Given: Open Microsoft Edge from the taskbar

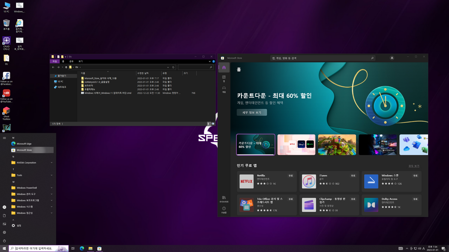Looking at the screenshot, I should tap(82, 248).
